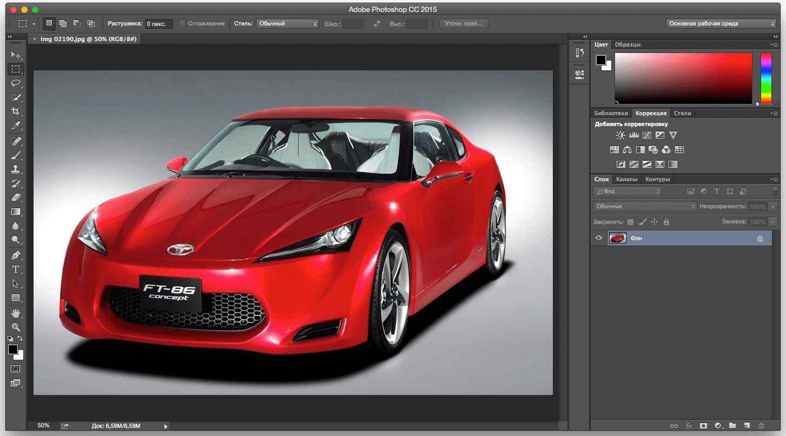Switch to the Контуры tab

click(658, 179)
